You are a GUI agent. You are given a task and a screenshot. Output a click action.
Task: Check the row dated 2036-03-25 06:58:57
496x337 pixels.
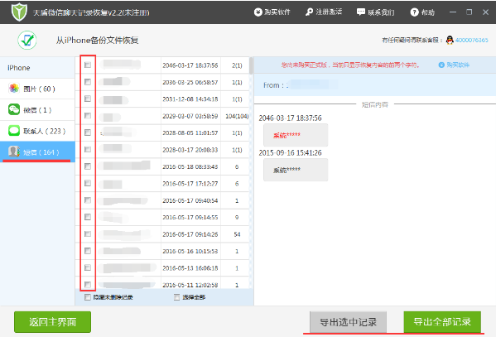tap(88, 82)
